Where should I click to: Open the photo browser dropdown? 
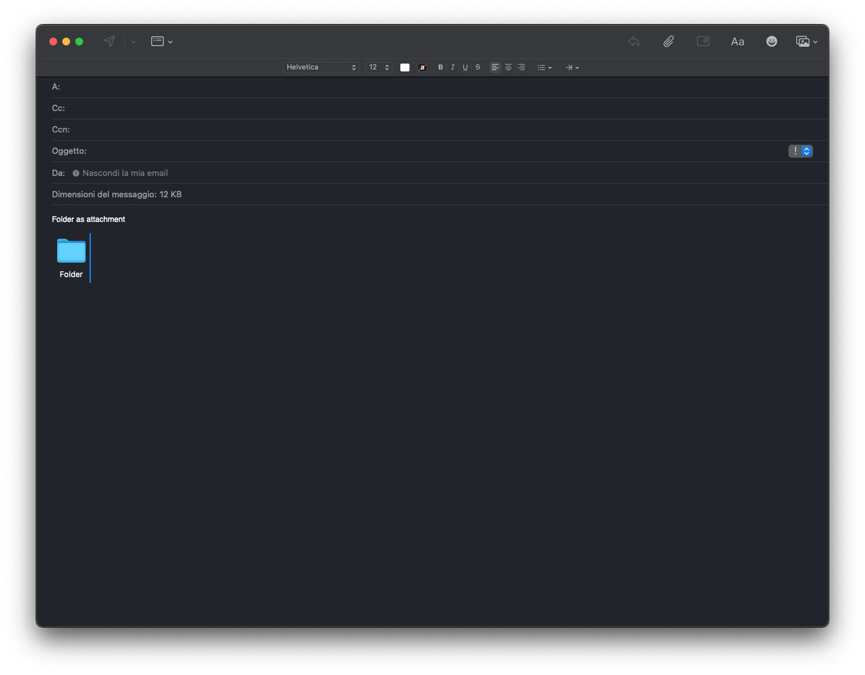point(807,42)
